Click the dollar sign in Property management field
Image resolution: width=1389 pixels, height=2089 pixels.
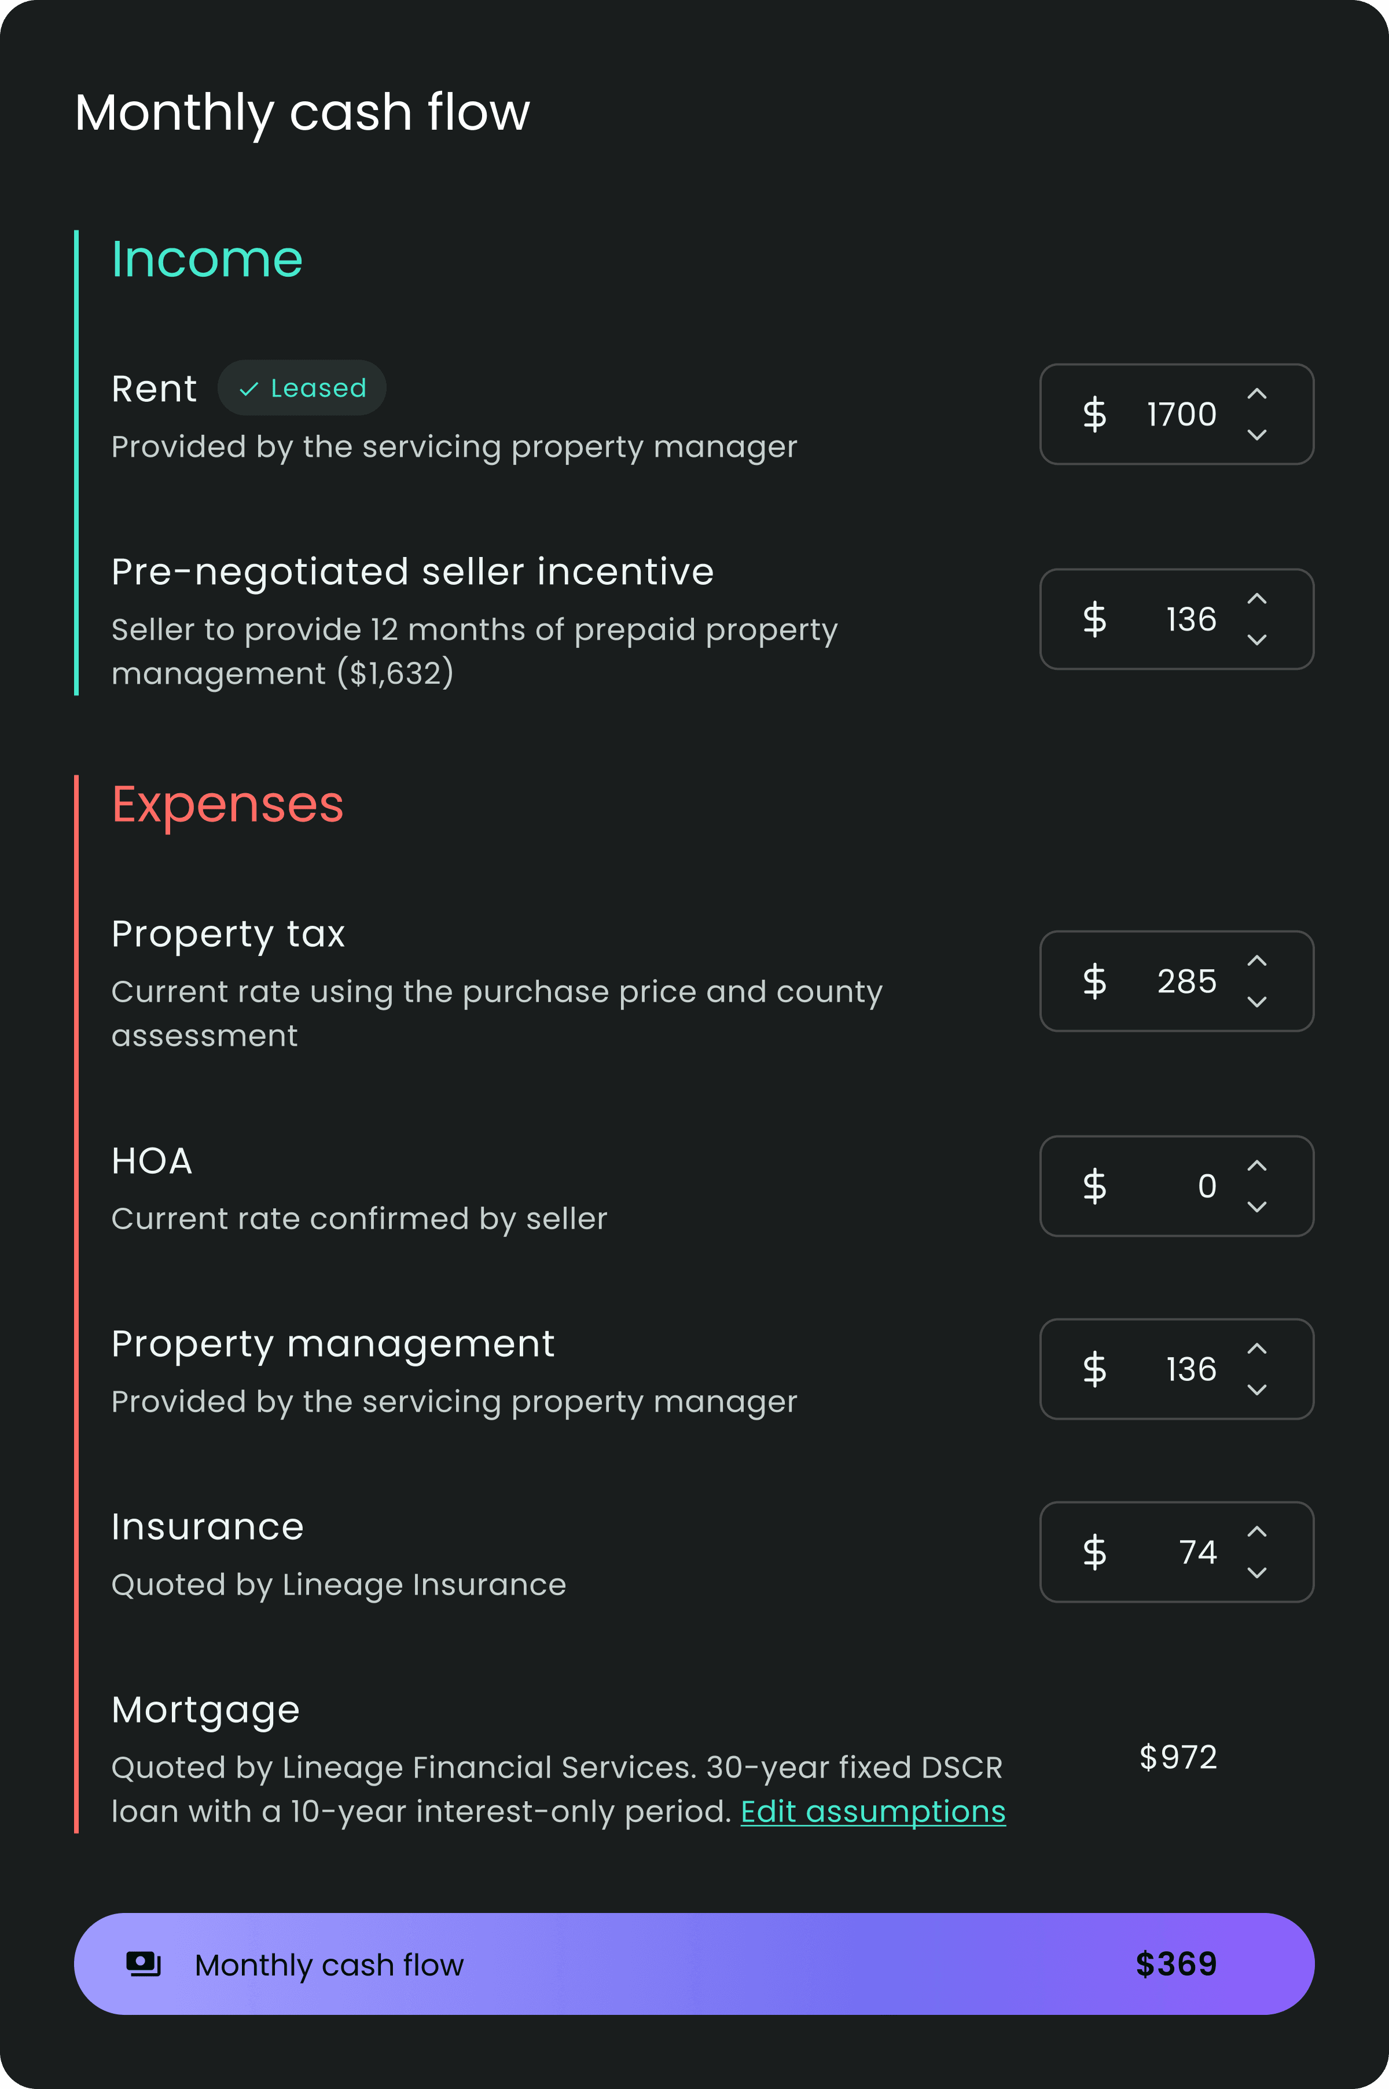tap(1094, 1369)
